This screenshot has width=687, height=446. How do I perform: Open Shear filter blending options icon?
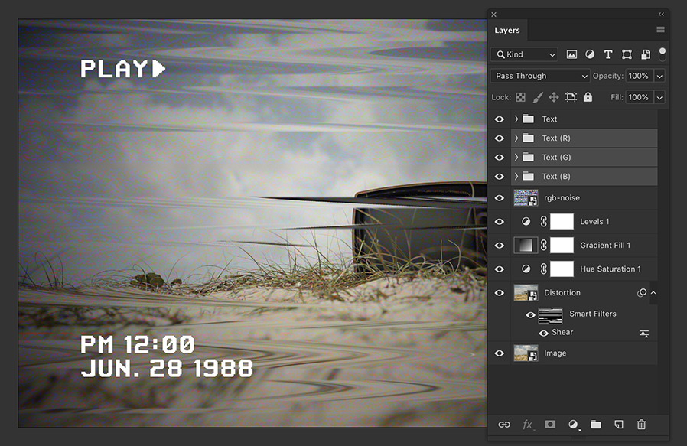644,334
